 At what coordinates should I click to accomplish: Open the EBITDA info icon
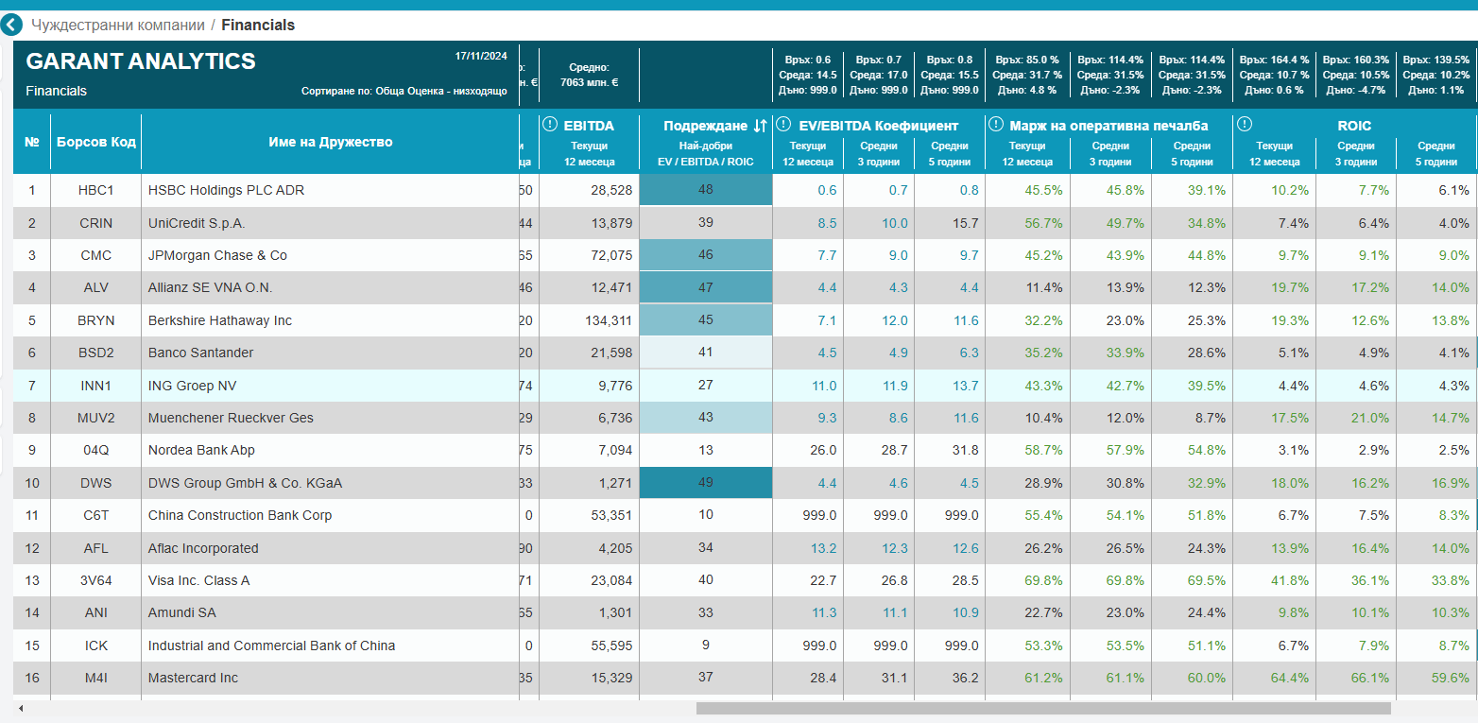(550, 125)
